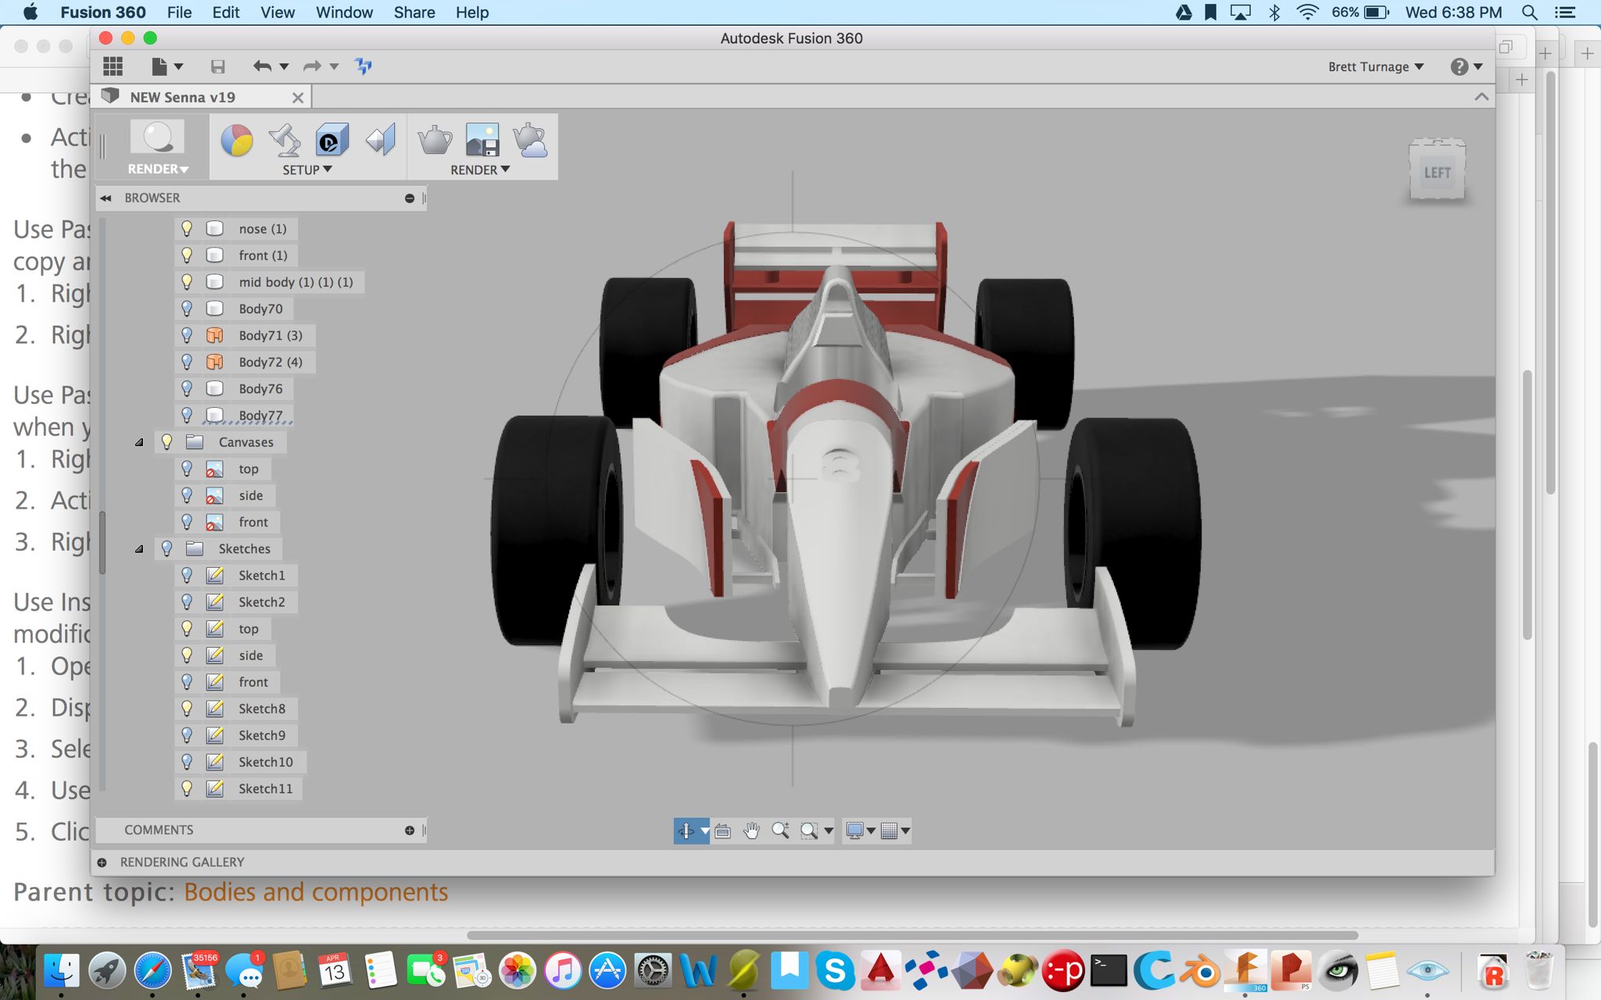
Task: Start In-canvas Render teapot icon
Action: click(x=435, y=141)
